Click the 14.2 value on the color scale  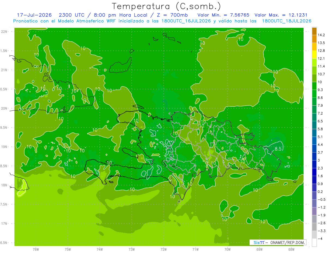coord(322,35)
